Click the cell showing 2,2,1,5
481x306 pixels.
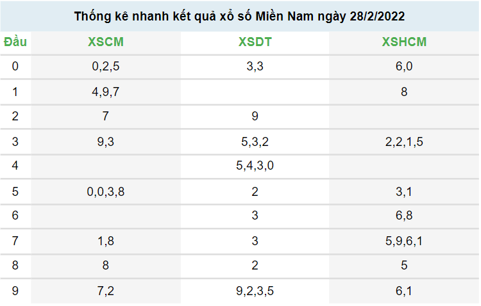click(404, 141)
